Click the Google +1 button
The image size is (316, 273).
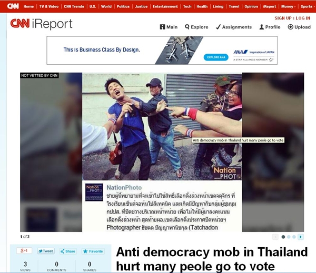[24, 251]
